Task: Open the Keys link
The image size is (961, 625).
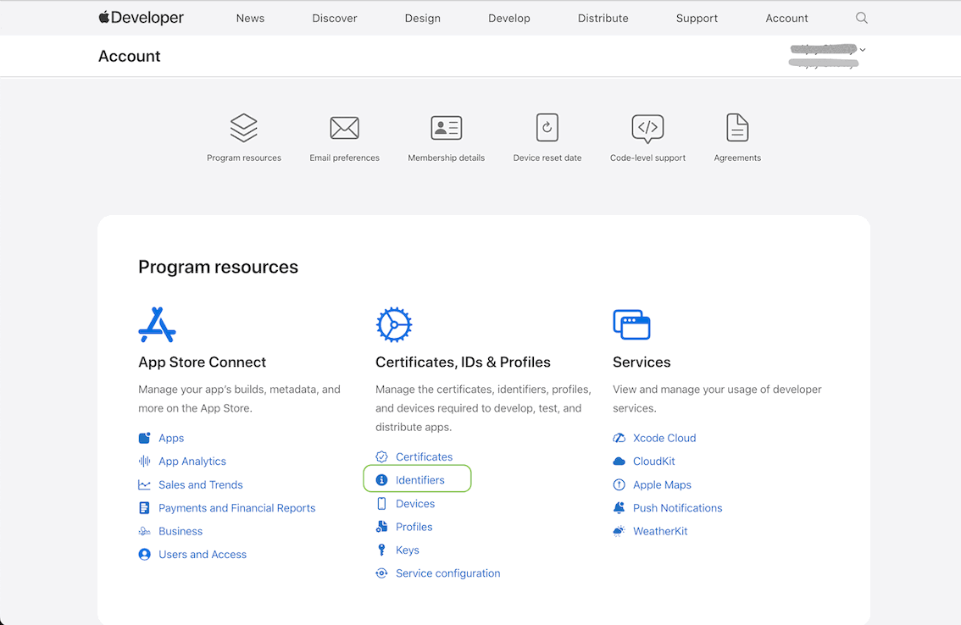Action: tap(407, 550)
